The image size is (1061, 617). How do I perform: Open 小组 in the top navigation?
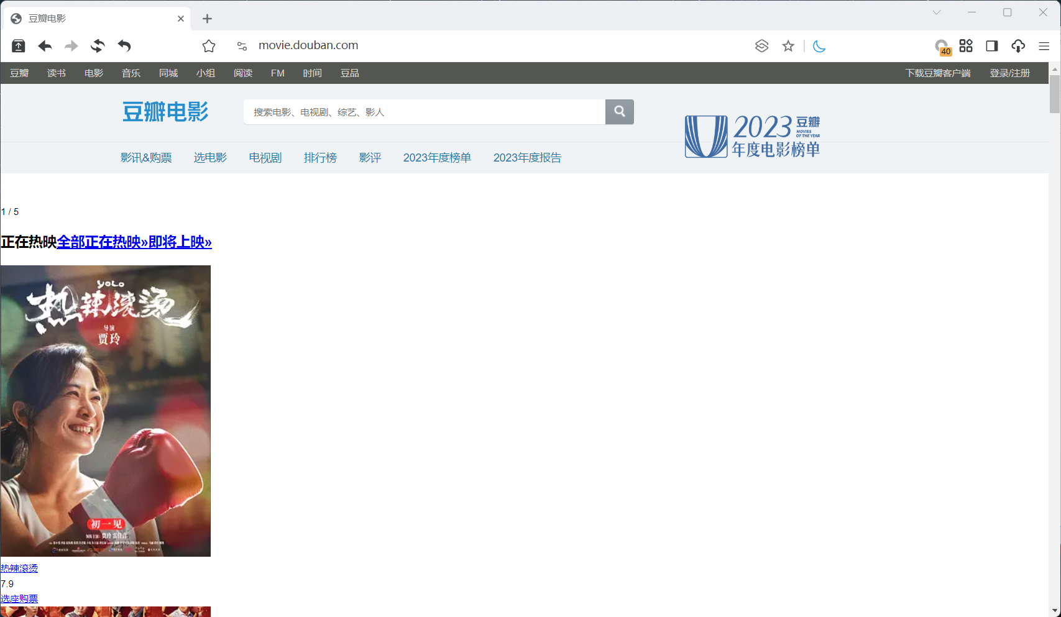pyautogui.click(x=206, y=73)
